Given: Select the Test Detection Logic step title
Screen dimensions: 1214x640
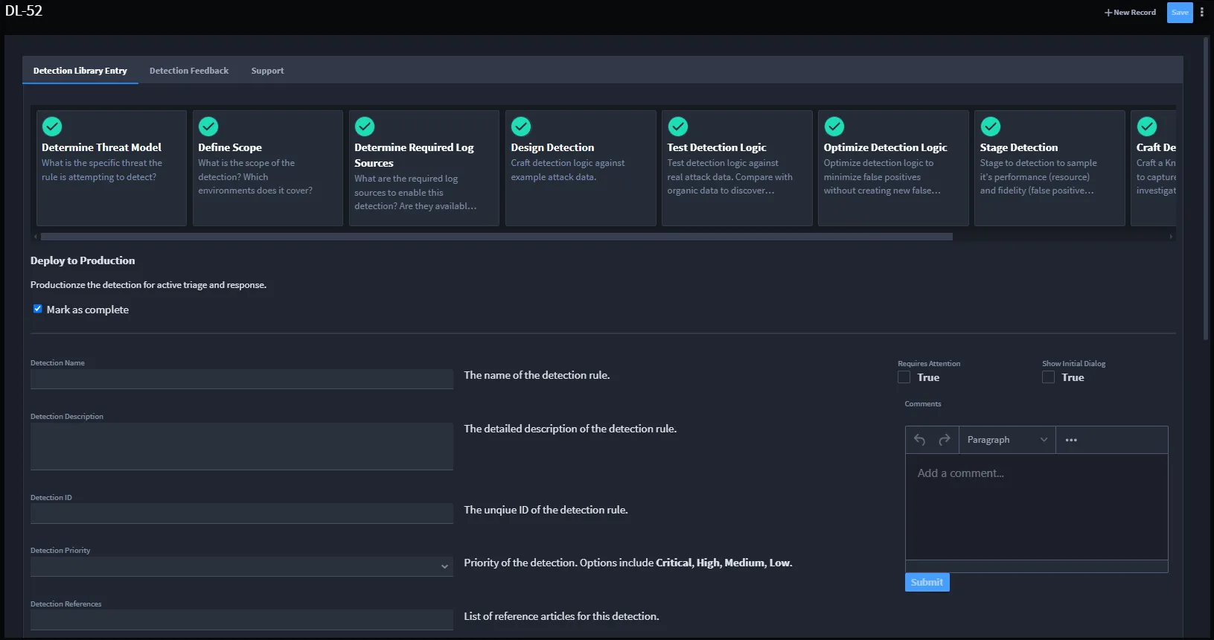Looking at the screenshot, I should 717,147.
